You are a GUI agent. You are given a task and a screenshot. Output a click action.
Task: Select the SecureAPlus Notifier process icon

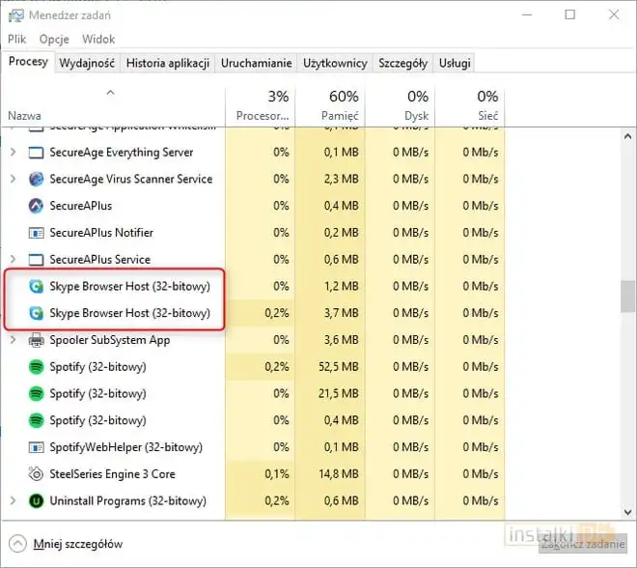pos(37,233)
